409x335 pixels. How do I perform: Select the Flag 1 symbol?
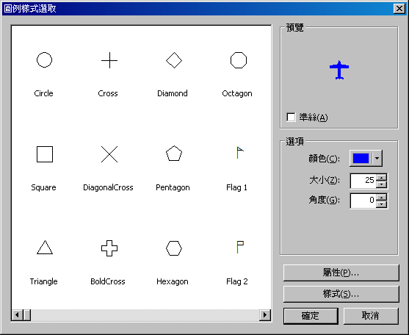pyautogui.click(x=240, y=153)
